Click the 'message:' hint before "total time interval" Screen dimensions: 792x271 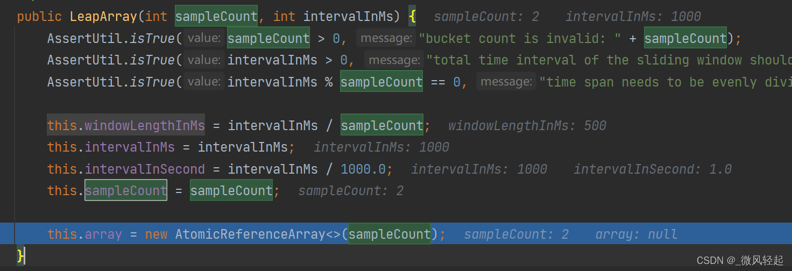point(394,60)
